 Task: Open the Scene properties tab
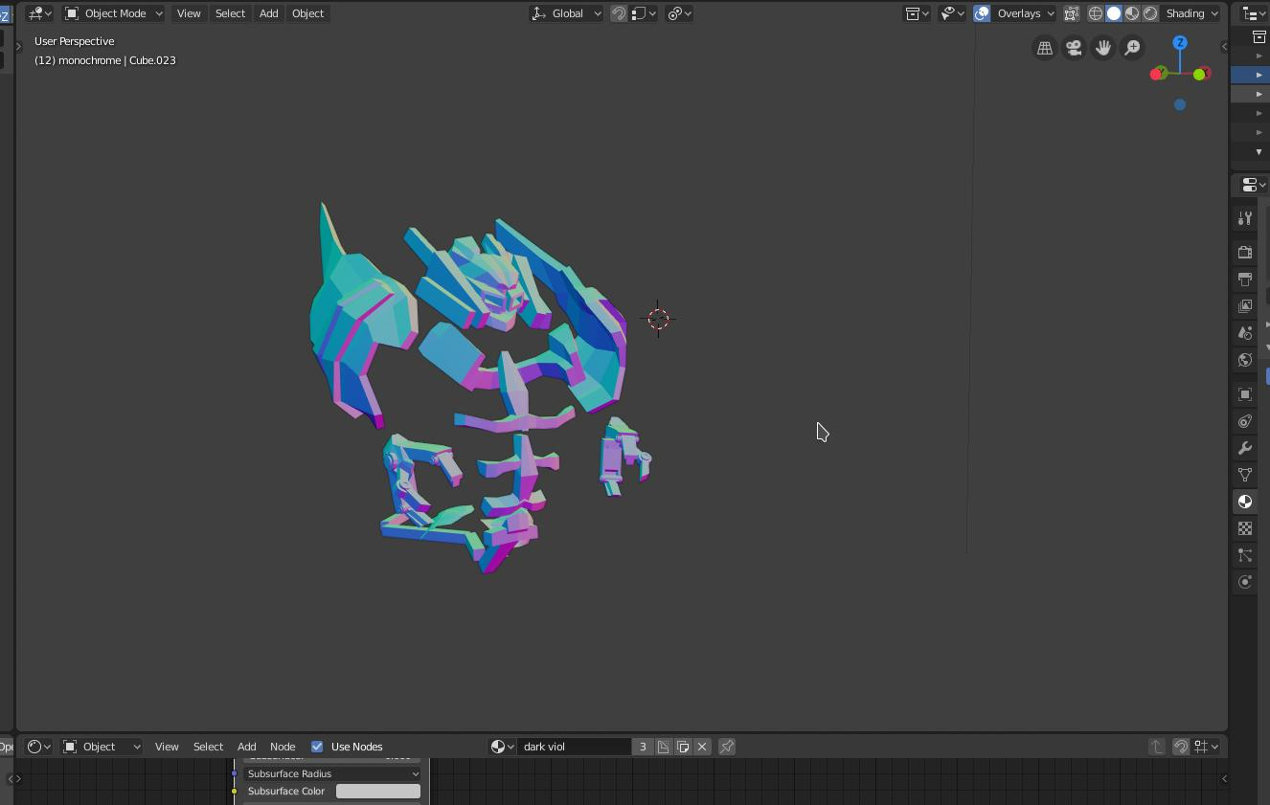(1245, 333)
